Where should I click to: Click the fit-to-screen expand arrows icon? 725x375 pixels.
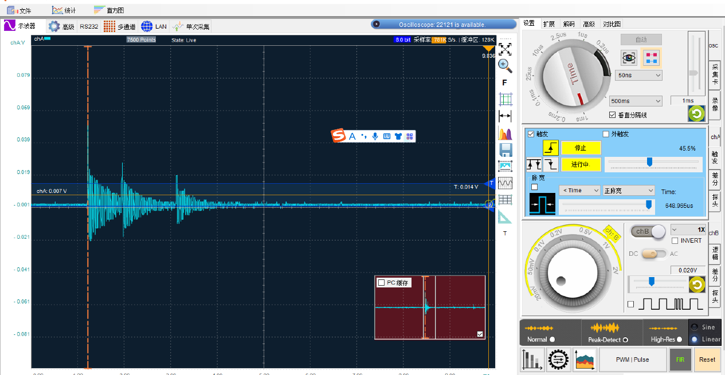pyautogui.click(x=505, y=49)
